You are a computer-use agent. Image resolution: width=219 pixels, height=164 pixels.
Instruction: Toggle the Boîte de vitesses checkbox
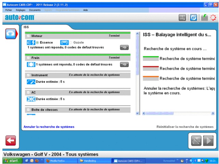28,110
